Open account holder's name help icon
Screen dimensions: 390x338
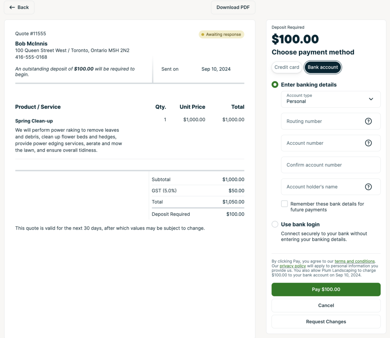click(368, 187)
